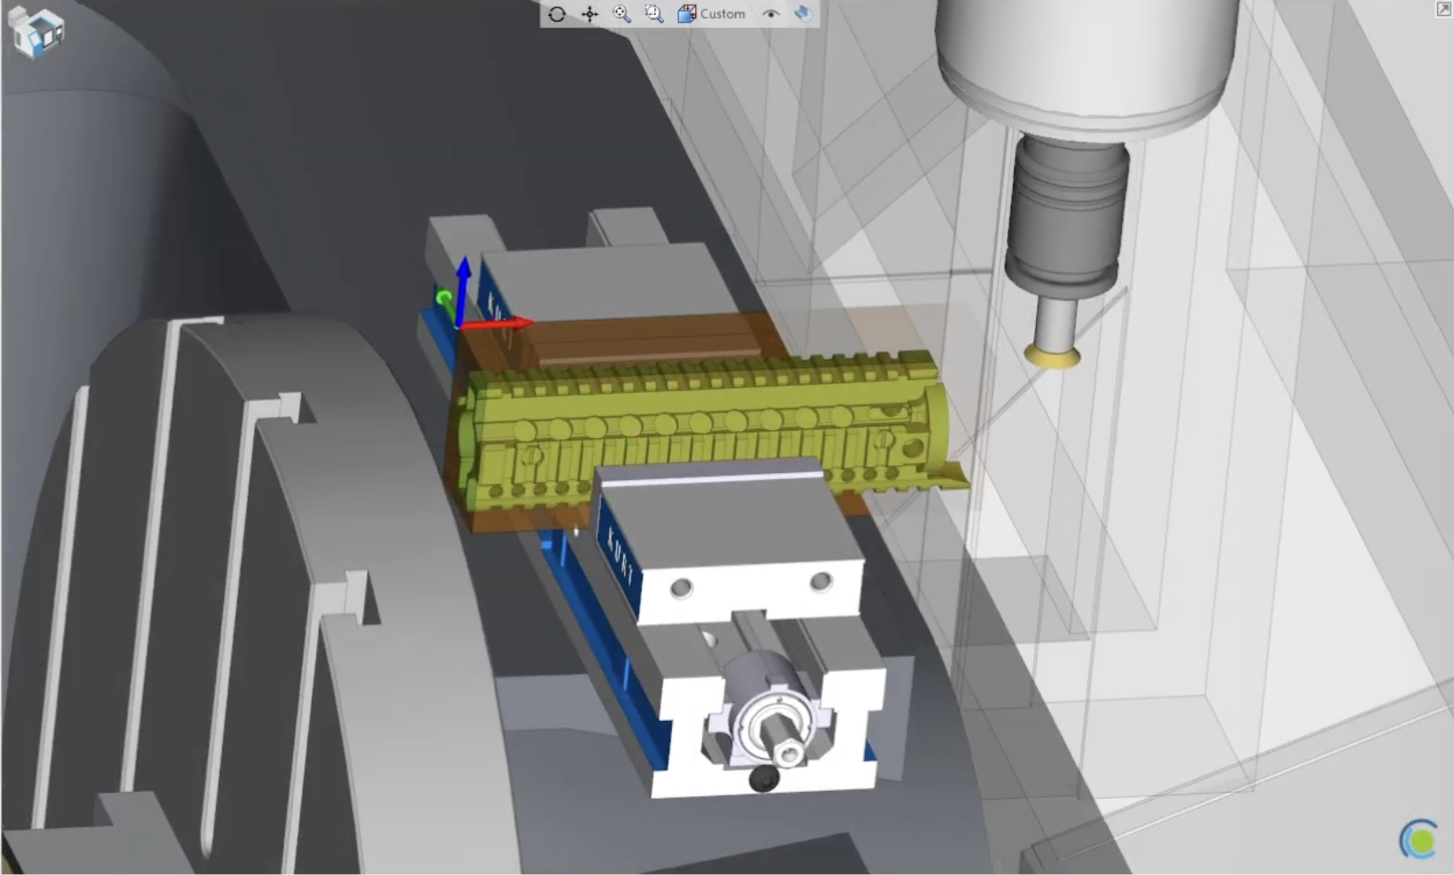Viewport: 1454px width, 875px height.
Task: Open the machine icon in top-left corner
Action: [x=35, y=32]
